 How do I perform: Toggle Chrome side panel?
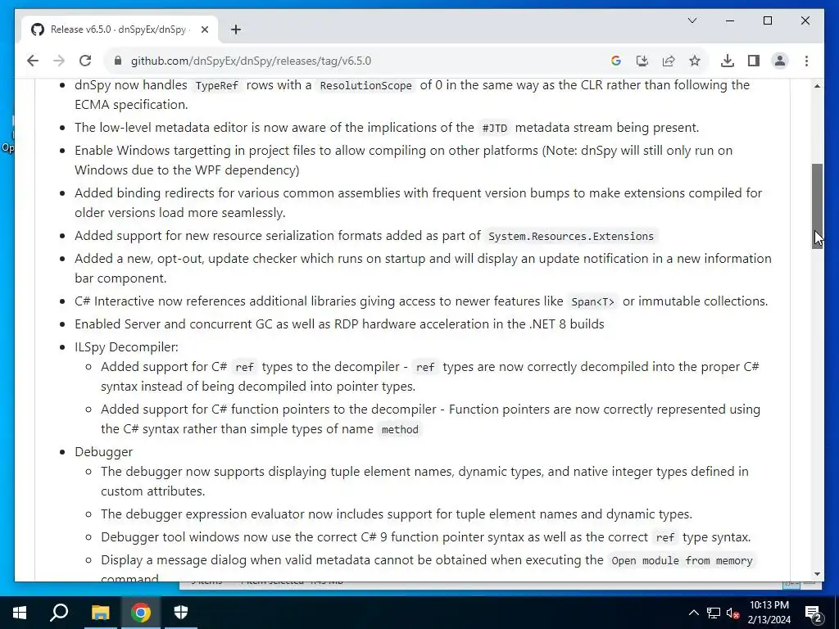pos(754,61)
